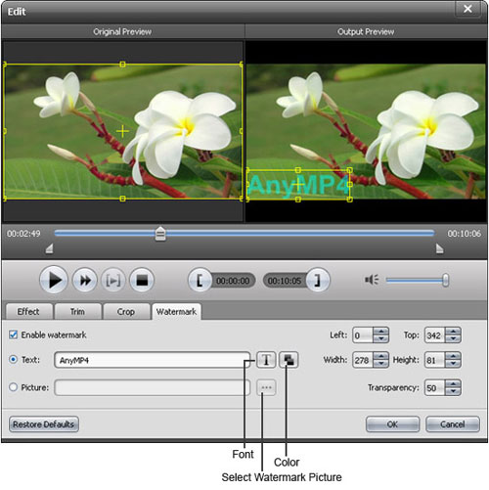Click the current time 00:02:49 label
This screenshot has height=490, width=489.
23,234
